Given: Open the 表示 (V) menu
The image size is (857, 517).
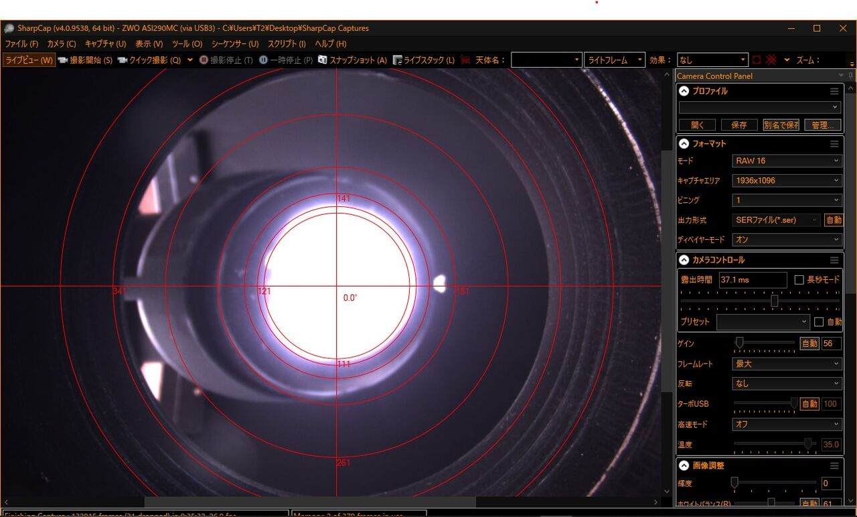Looking at the screenshot, I should pos(149,44).
